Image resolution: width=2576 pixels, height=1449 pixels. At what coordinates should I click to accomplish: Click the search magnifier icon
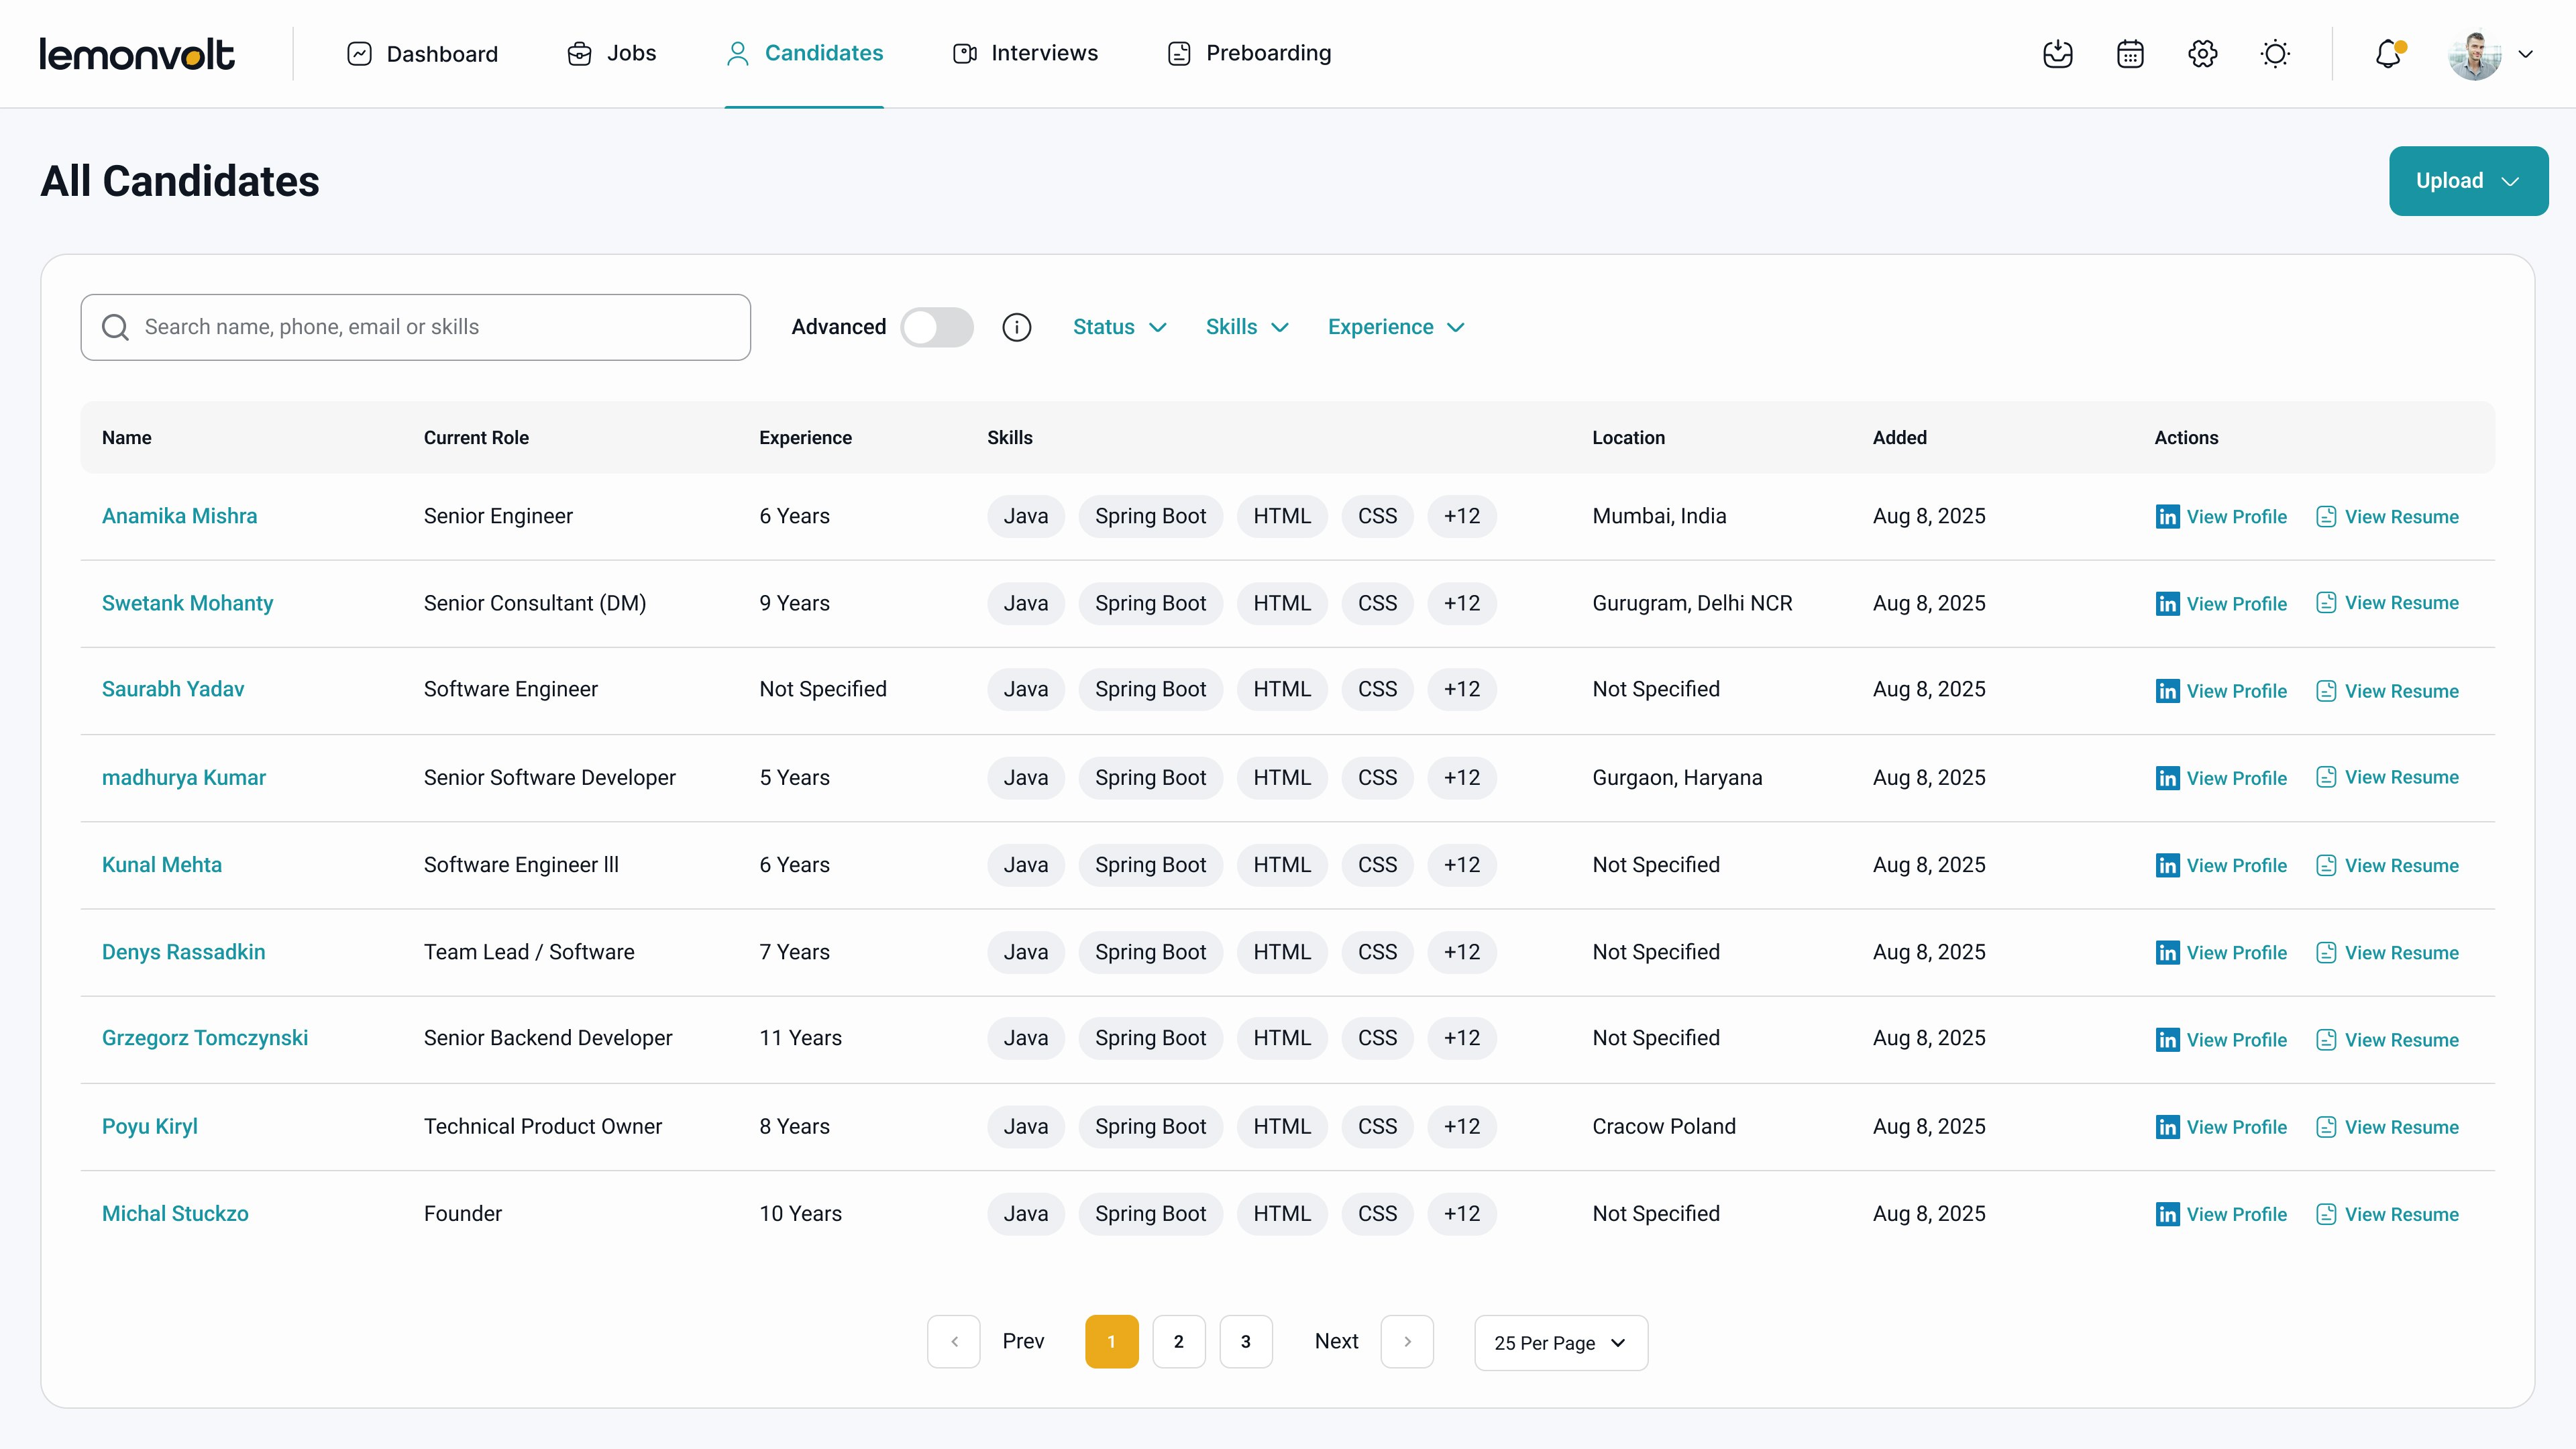click(115, 327)
